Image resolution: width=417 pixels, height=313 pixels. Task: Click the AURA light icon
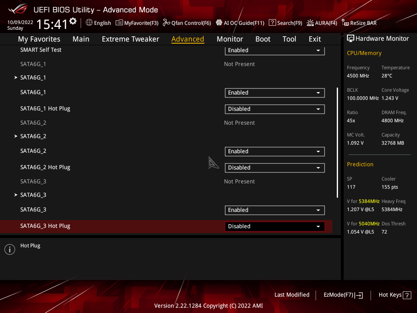(310, 23)
